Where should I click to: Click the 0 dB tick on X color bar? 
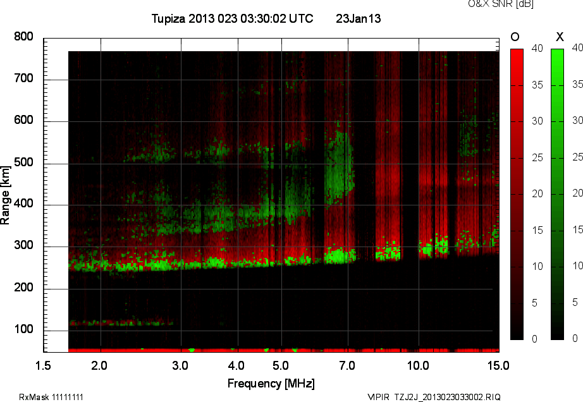[x=575, y=338]
